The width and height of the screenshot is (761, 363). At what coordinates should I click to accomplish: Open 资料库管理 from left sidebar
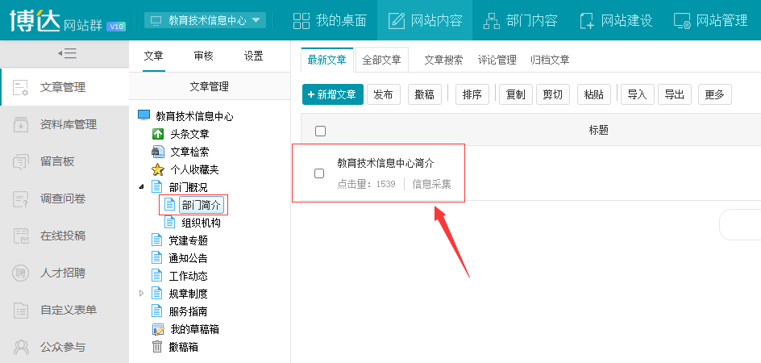coord(68,124)
